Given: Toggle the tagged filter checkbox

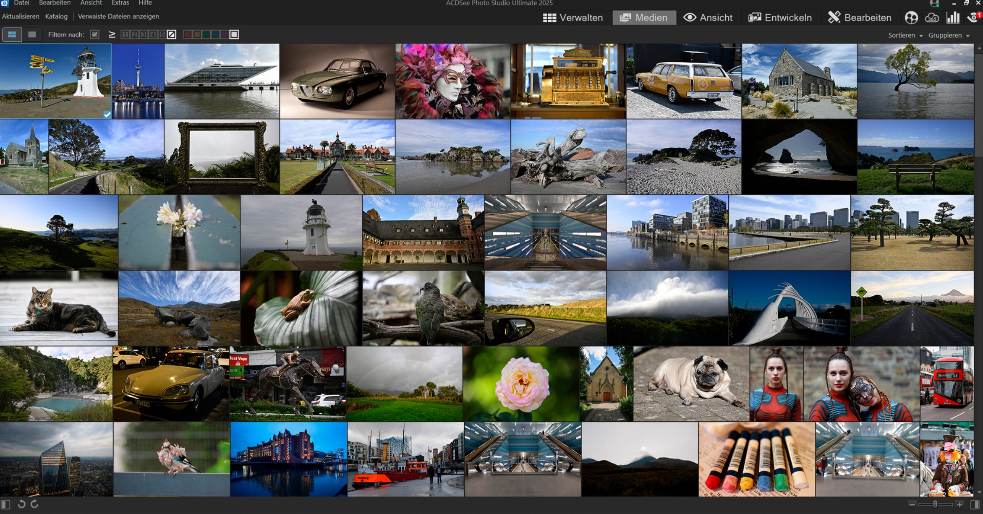Looking at the screenshot, I should 95,34.
